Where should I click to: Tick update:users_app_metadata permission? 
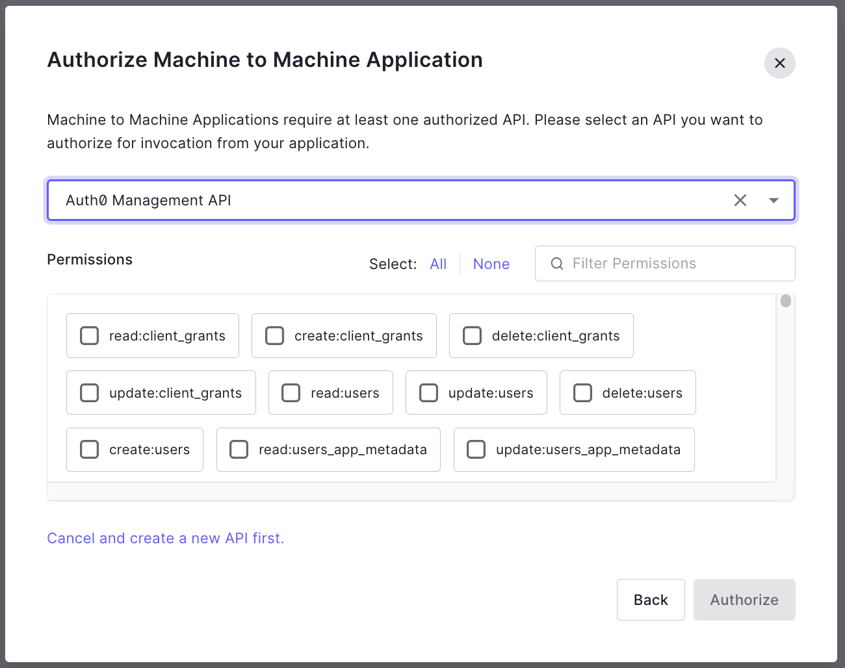(476, 449)
